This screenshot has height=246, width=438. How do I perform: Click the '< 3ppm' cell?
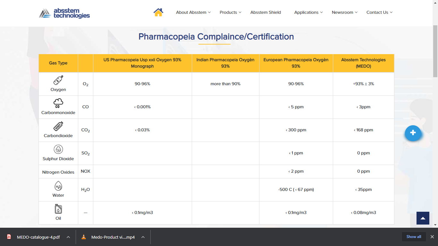coord(364,107)
